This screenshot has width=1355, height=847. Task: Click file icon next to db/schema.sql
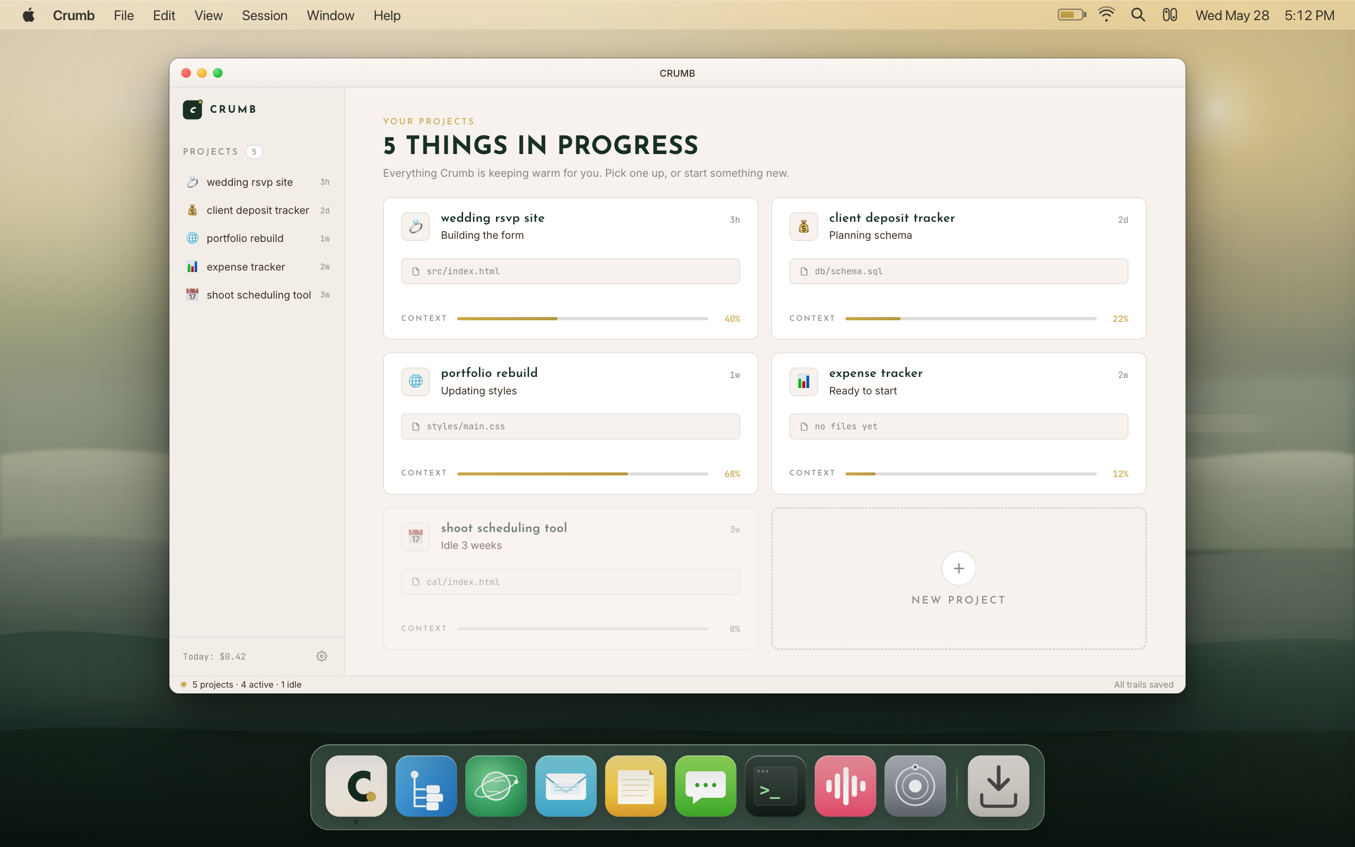[x=804, y=271]
